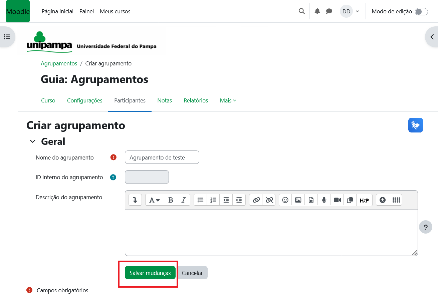This screenshot has height=303, width=438.
Task: Switch to the Notas tab
Action: (x=165, y=100)
